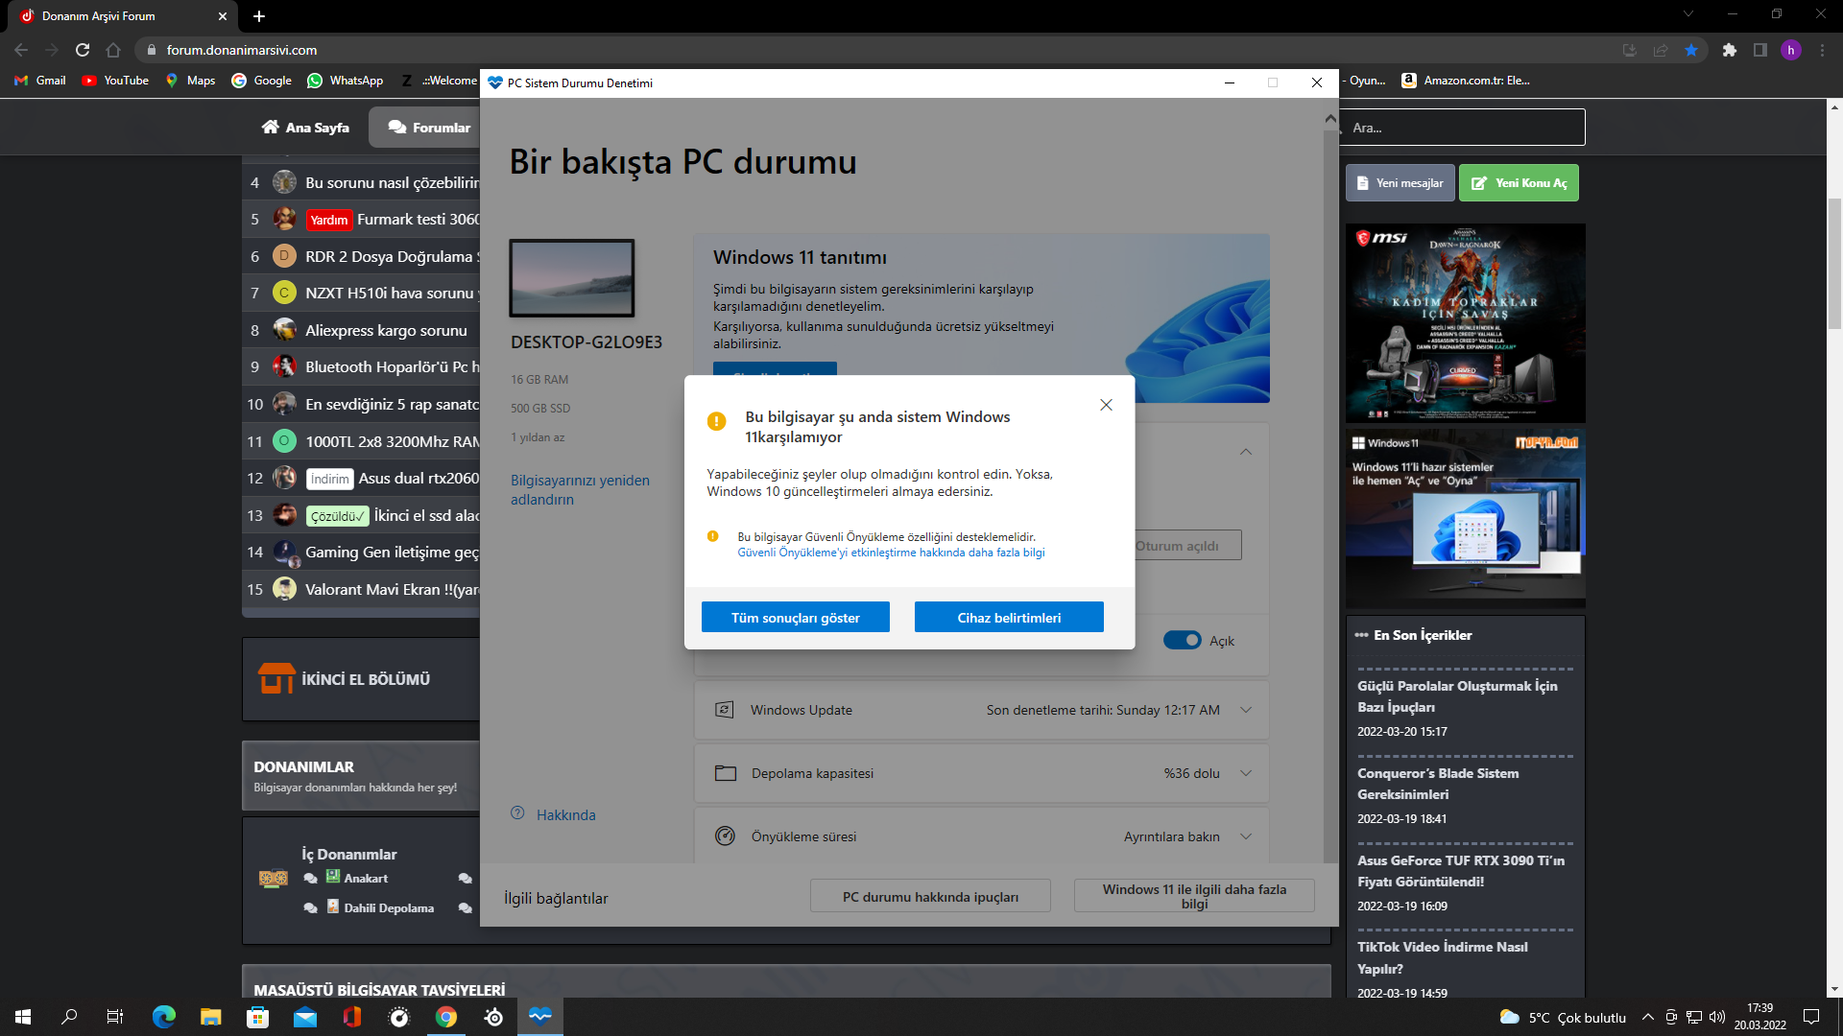Click the Windows Update icon
The width and height of the screenshot is (1843, 1036).
tap(725, 710)
